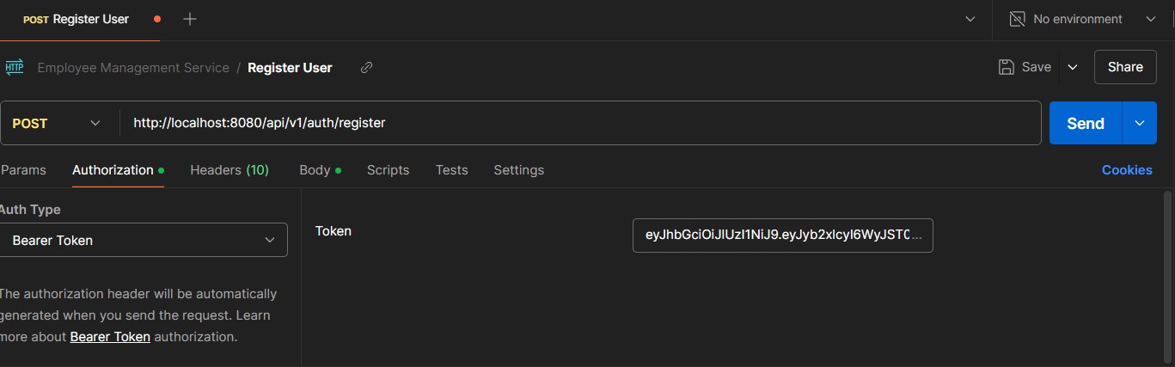Click the Save disk icon
This screenshot has width=1175, height=367.
1006,67
